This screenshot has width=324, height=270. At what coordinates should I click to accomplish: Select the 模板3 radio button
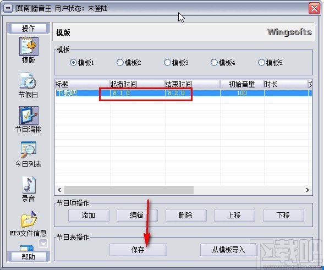tap(167, 62)
